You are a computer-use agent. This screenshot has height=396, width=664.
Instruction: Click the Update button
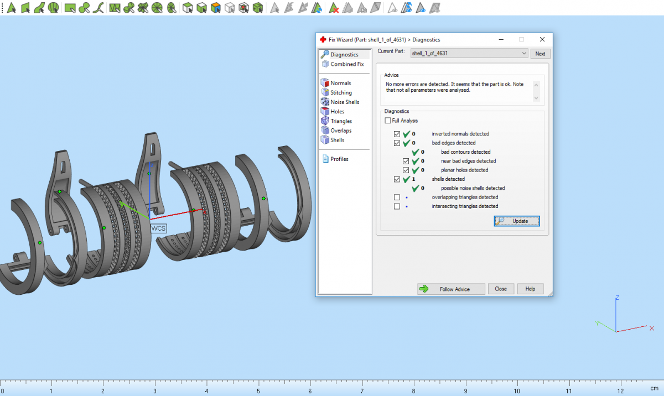tap(516, 221)
